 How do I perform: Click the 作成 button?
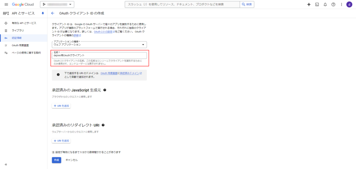point(56,160)
